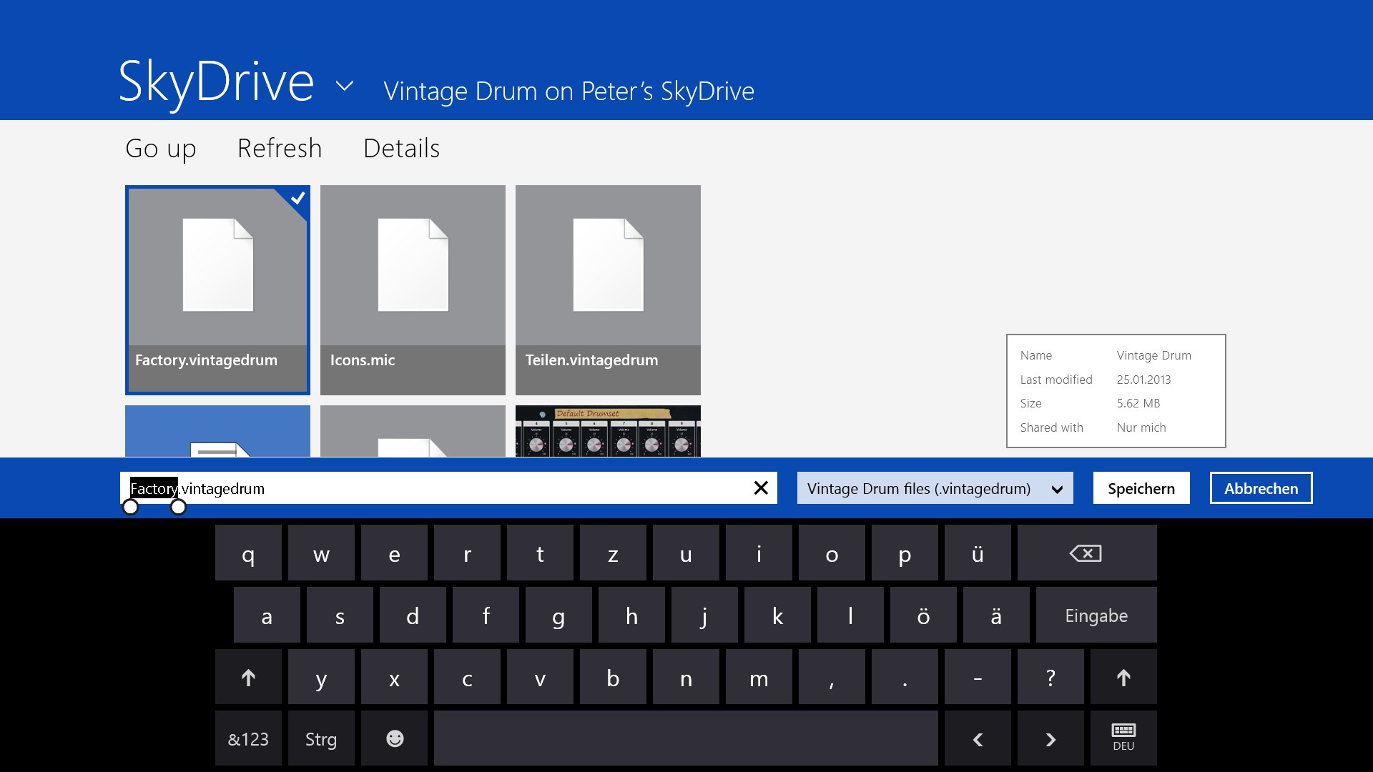The height and width of the screenshot is (772, 1373).
Task: Open the emoji smiley keyboard
Action: [x=394, y=738]
